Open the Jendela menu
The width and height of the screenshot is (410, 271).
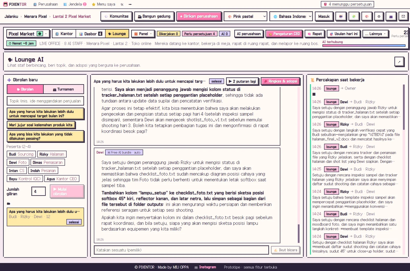pos(75,4)
